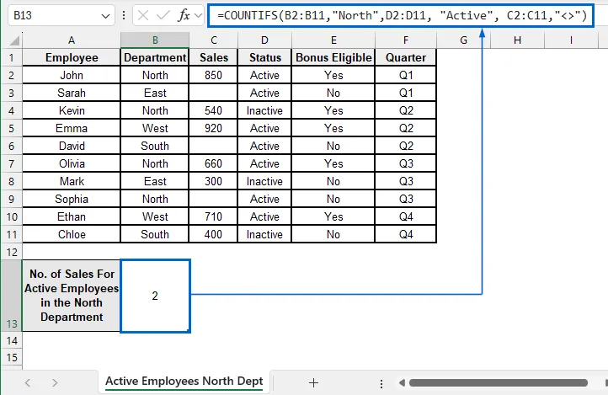
Task: Click the three-dot handle left of formula buttons
Action: pos(124,15)
